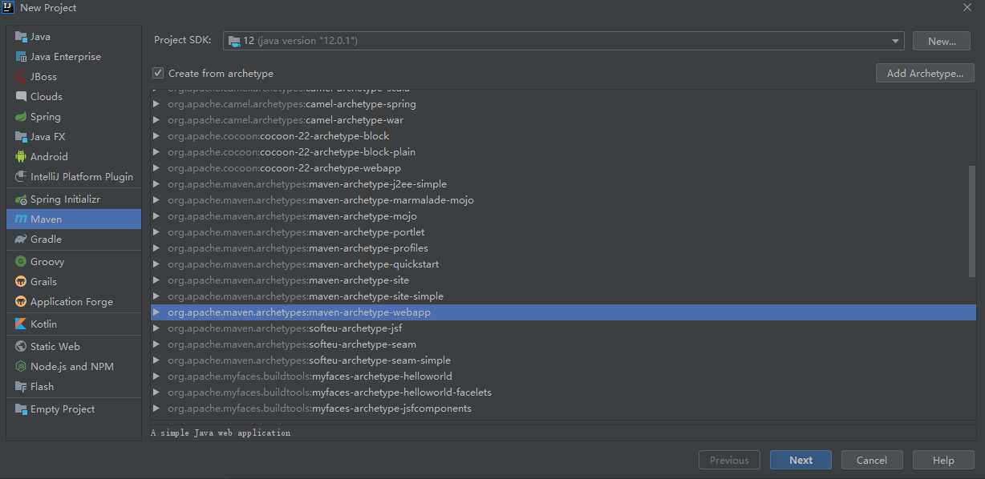Select cocoon-22-archetype-block archetype
Screen dimensions: 985x479
(563, 136)
